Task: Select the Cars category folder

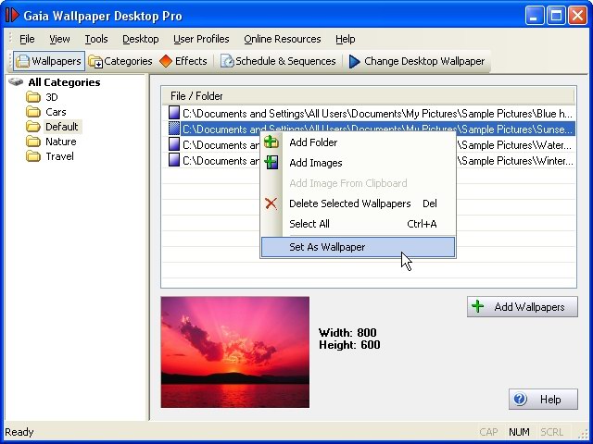Action: point(46,112)
